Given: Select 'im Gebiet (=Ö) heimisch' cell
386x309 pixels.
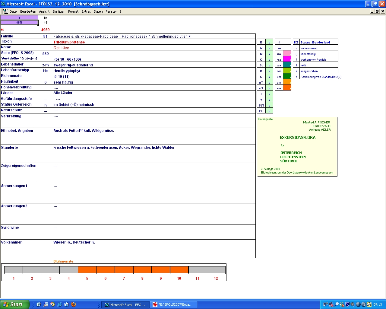Looking at the screenshot, I should 154,105.
